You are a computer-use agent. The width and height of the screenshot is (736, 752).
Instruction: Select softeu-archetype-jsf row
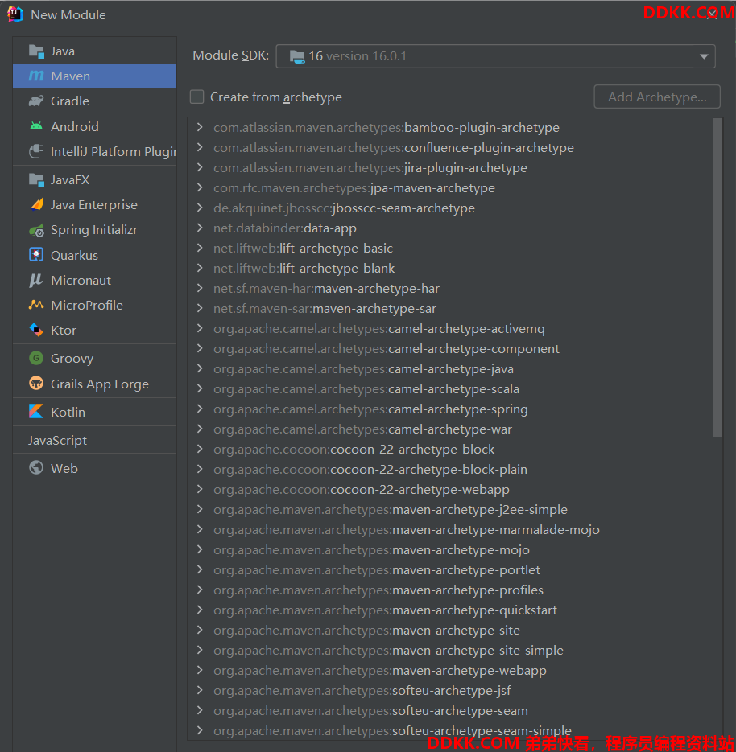point(450,691)
